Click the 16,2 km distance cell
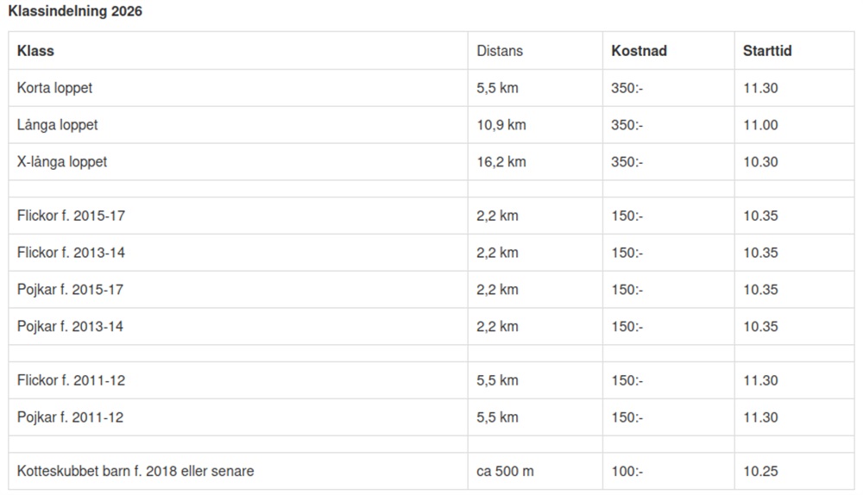This screenshot has height=495, width=863. (x=501, y=162)
